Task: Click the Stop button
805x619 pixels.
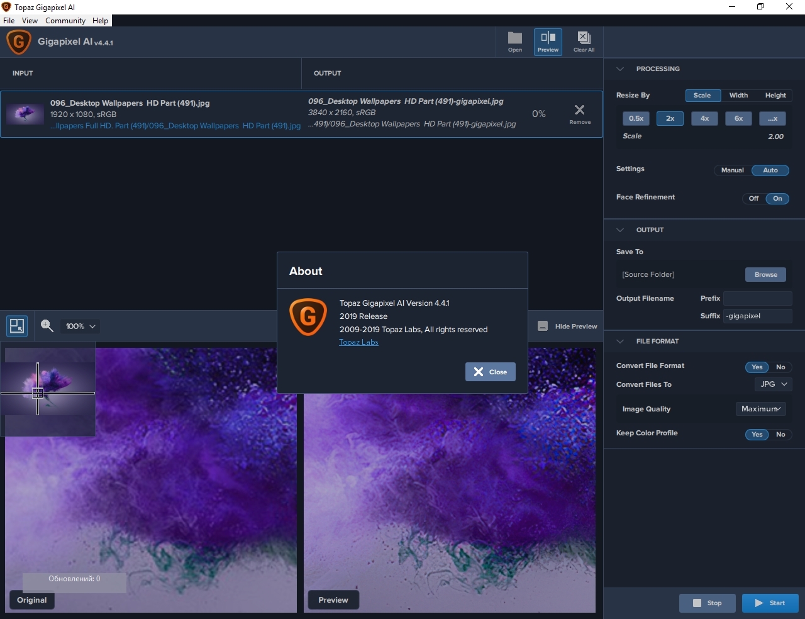Action: [x=708, y=603]
